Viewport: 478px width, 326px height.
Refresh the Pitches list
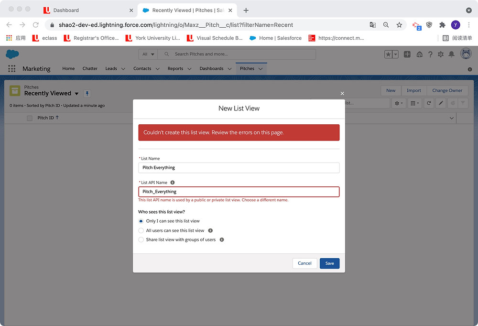tap(429, 103)
